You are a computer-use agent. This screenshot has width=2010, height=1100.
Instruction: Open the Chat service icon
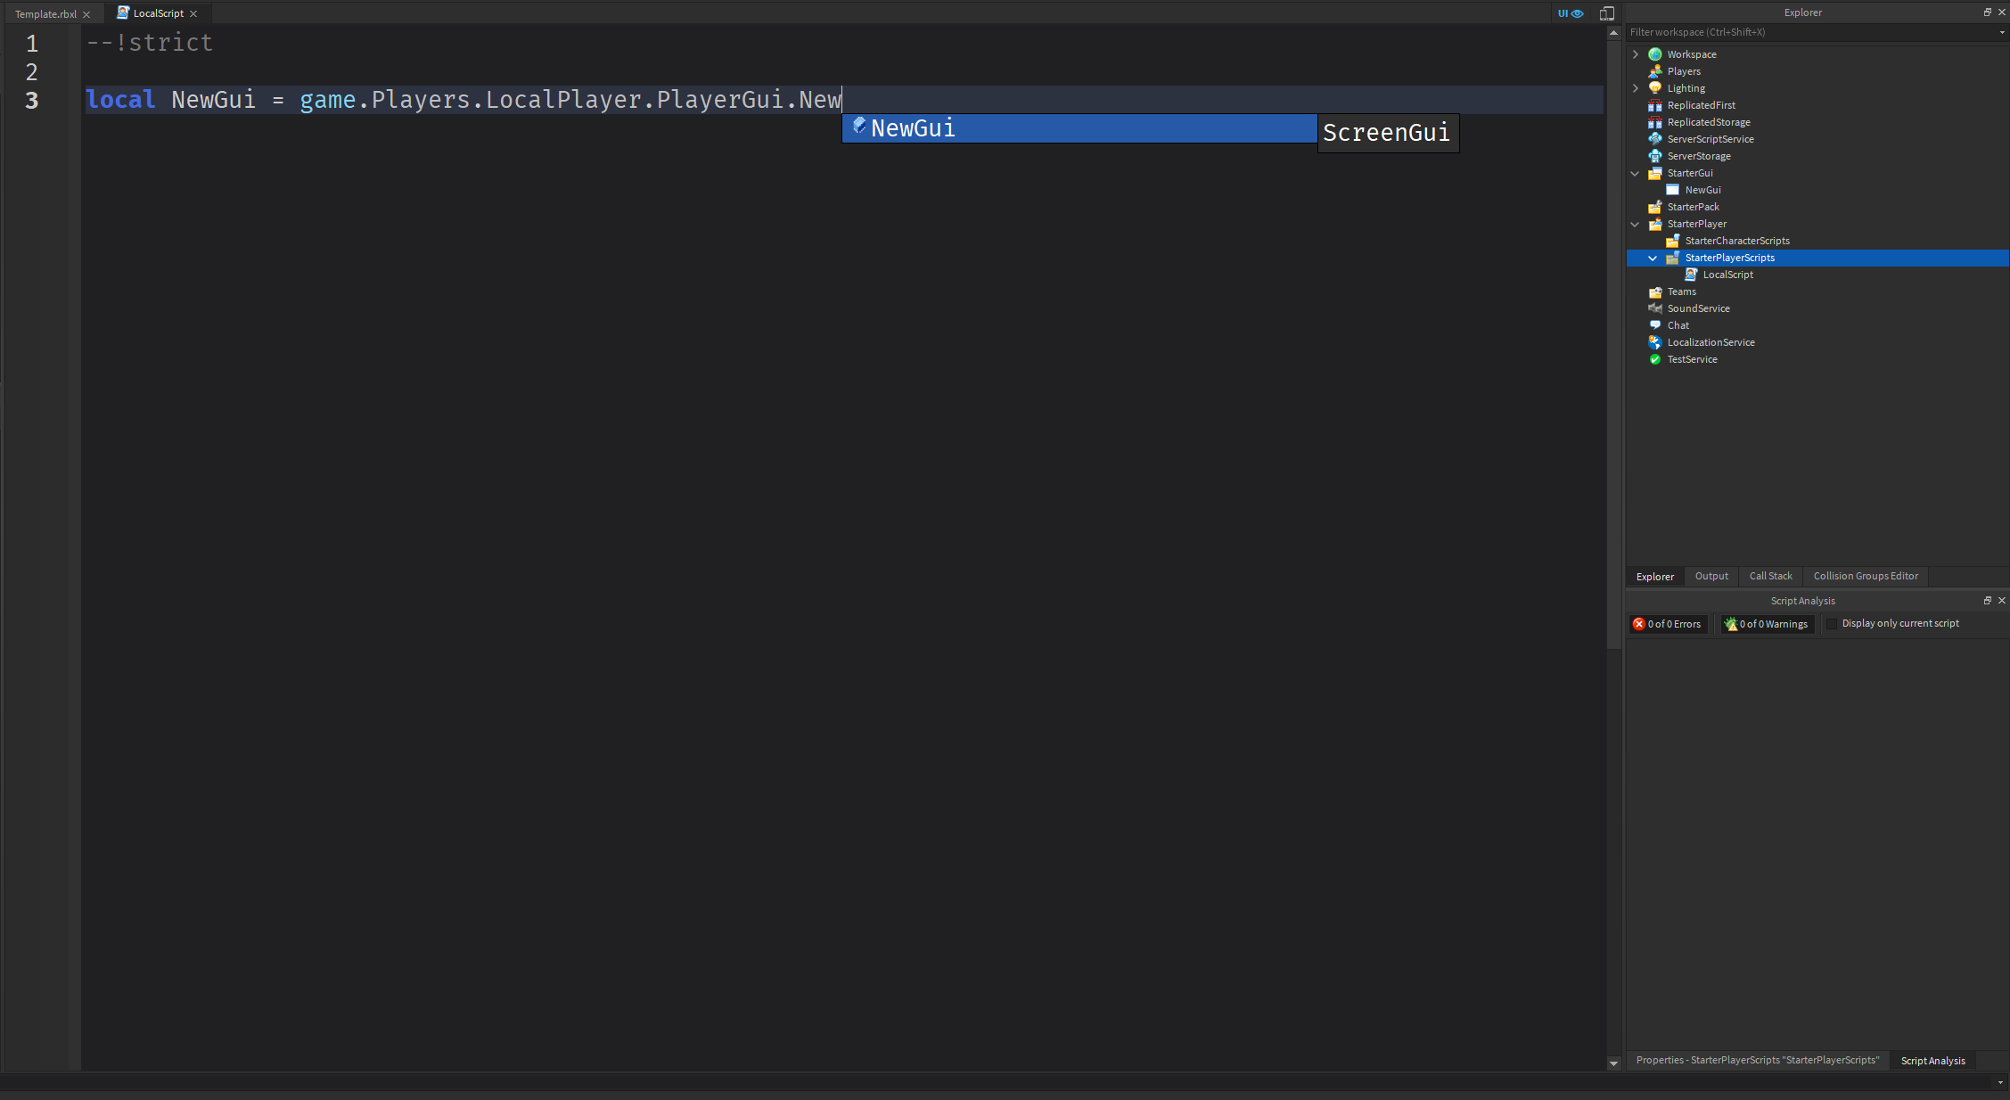point(1655,324)
